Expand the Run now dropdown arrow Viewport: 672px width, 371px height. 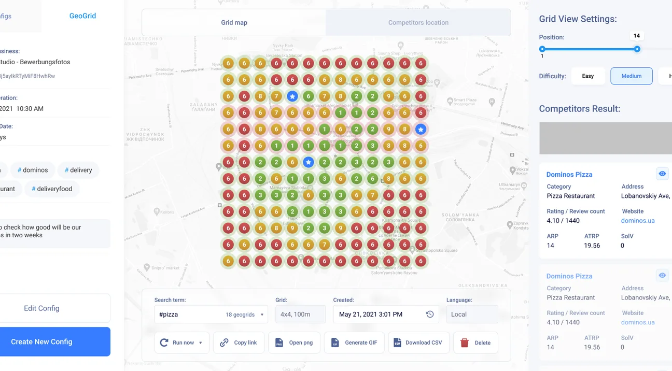click(x=201, y=343)
